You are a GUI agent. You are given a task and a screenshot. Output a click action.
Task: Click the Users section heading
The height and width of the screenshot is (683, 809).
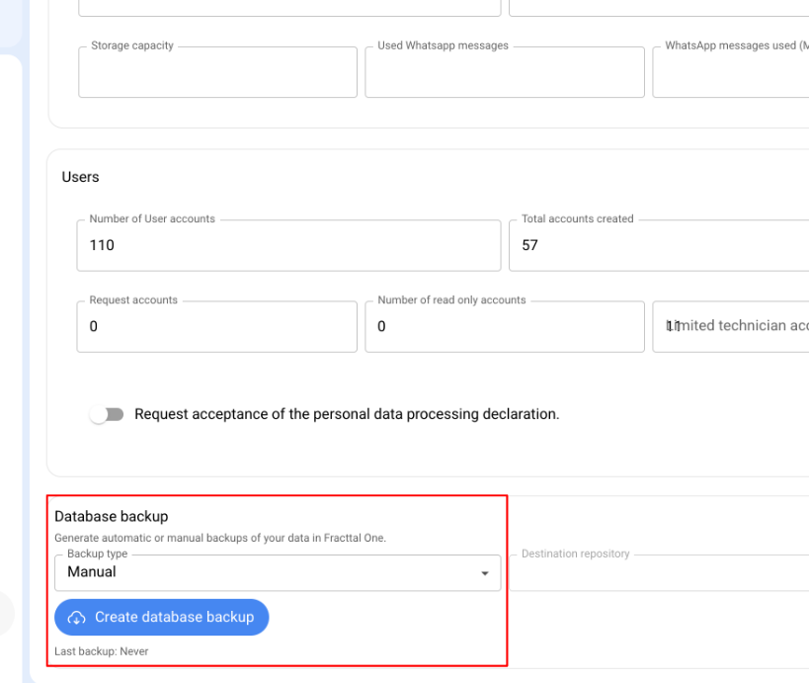point(81,177)
